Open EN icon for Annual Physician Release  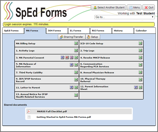click(x=140, y=72)
